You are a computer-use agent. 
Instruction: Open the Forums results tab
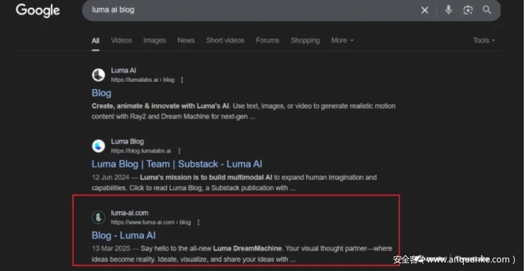(x=267, y=40)
